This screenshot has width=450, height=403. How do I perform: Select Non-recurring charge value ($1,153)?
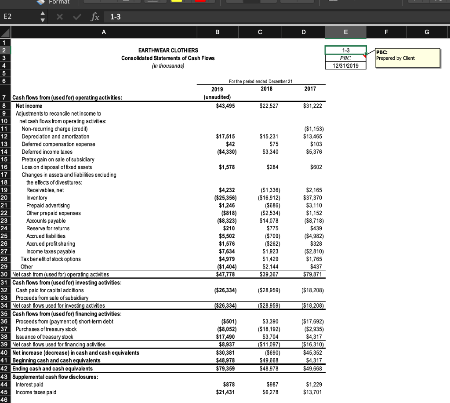314,129
